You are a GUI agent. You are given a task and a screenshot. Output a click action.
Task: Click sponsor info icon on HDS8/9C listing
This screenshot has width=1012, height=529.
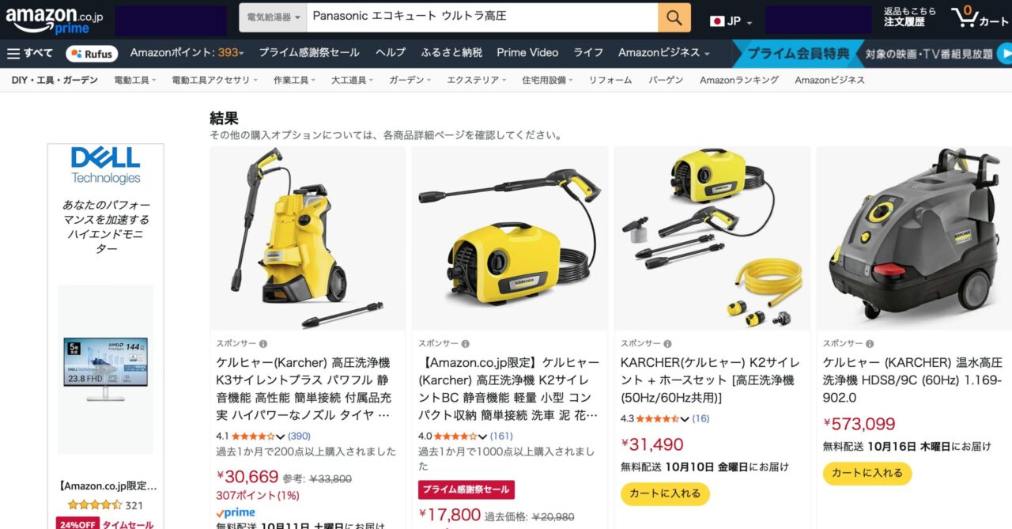[870, 343]
